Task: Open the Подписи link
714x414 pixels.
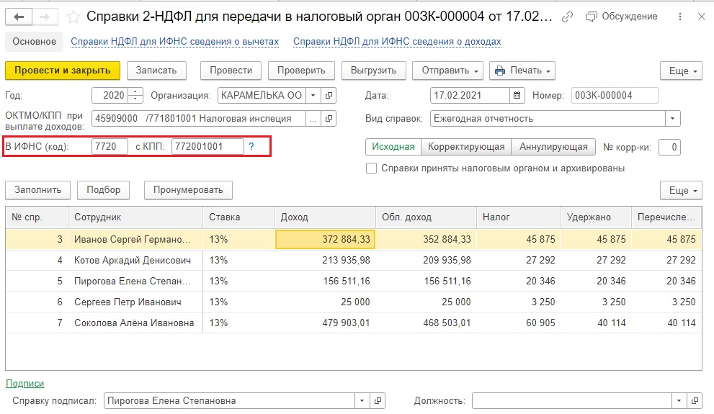Action: point(24,384)
